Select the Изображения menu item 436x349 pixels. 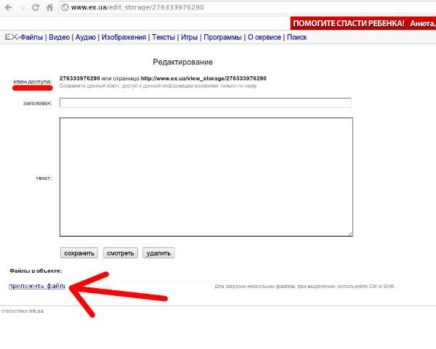click(124, 37)
